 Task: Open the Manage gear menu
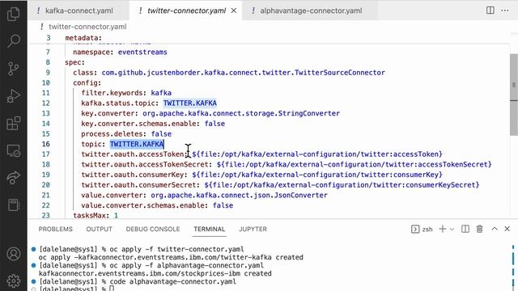point(14,280)
